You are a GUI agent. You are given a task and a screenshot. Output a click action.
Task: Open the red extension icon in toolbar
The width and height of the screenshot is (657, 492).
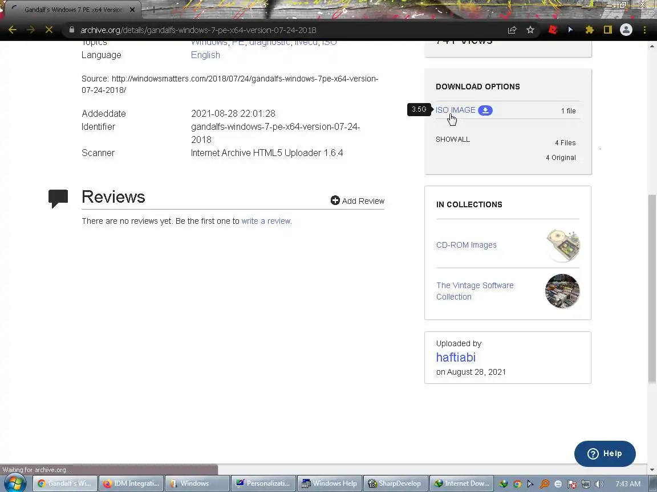553,30
